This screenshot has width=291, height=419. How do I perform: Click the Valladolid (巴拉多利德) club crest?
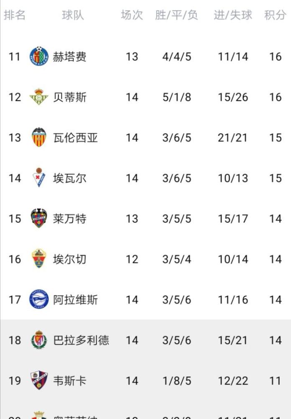point(39,340)
